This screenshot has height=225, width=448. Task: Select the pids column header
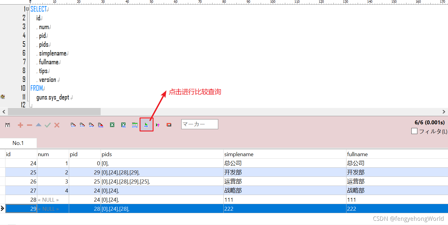(162, 154)
